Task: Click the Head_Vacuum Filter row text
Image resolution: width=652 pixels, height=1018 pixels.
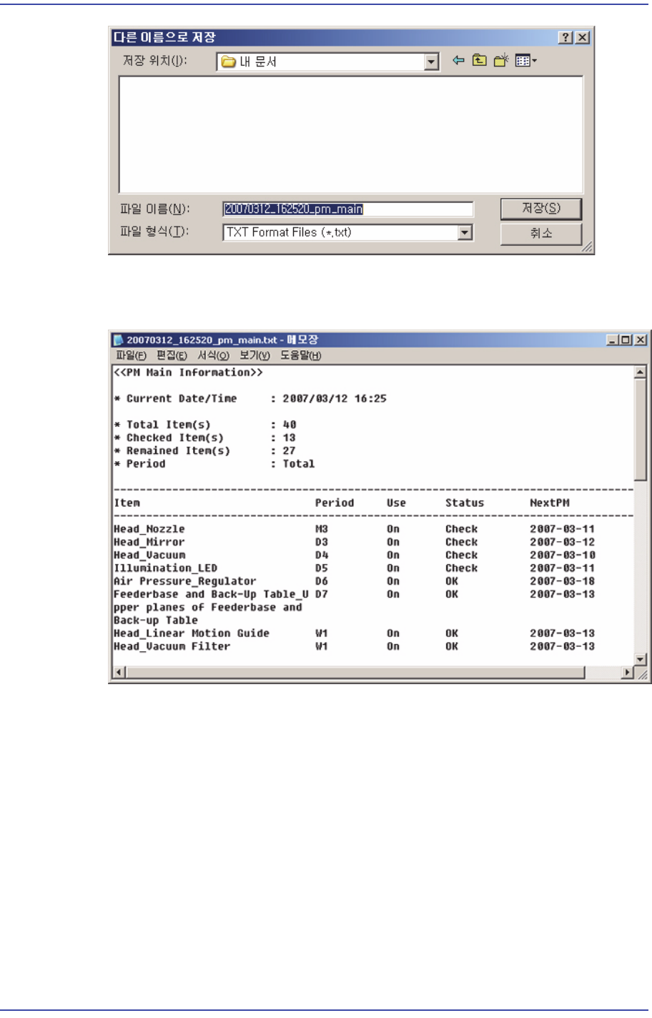Action: click(x=172, y=646)
